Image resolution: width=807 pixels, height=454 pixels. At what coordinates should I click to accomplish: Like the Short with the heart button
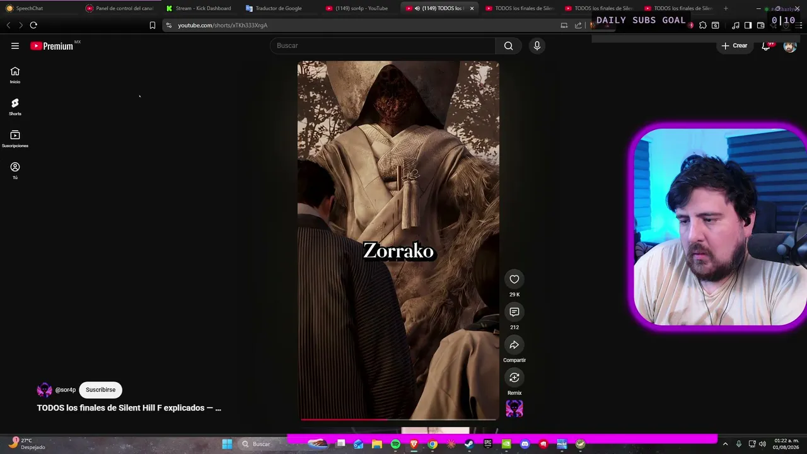pos(514,279)
